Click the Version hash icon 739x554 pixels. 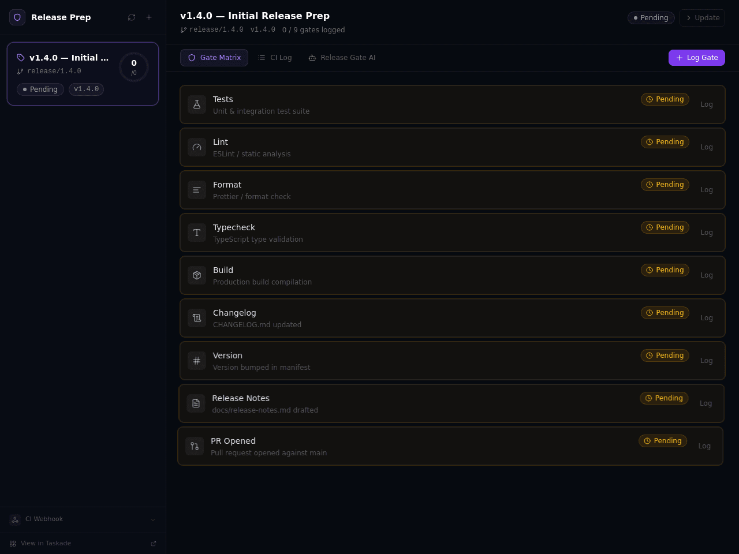pos(197,361)
